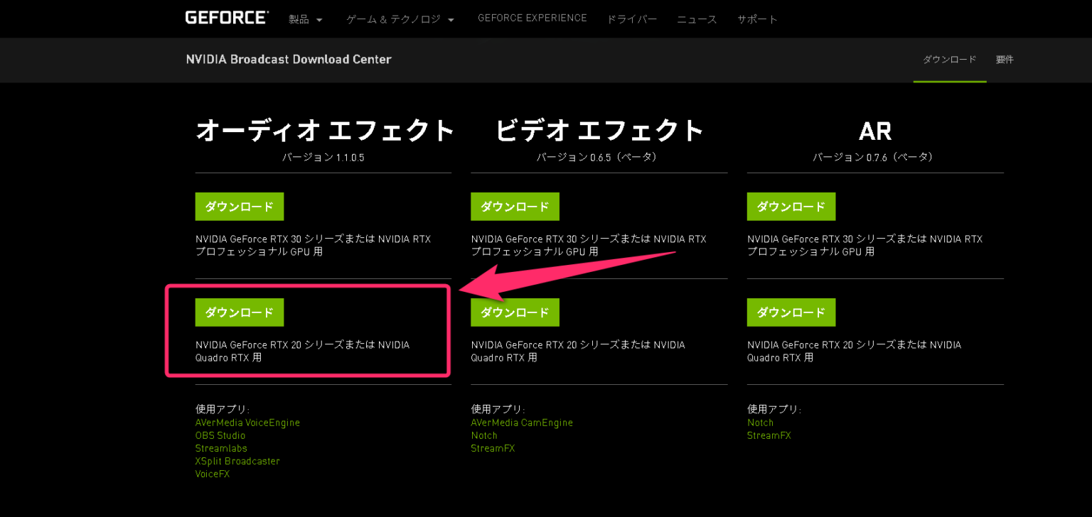This screenshot has height=517, width=1092.
Task: Download Audio Effects for RTX 20 series
Action: (x=240, y=312)
